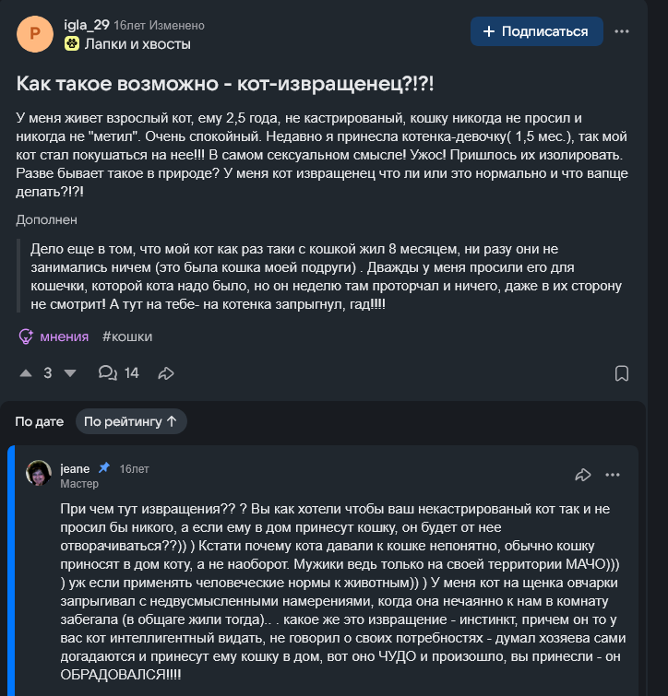Open the comments bubble icon showing 14
This screenshot has width=668, height=696.
107,372
